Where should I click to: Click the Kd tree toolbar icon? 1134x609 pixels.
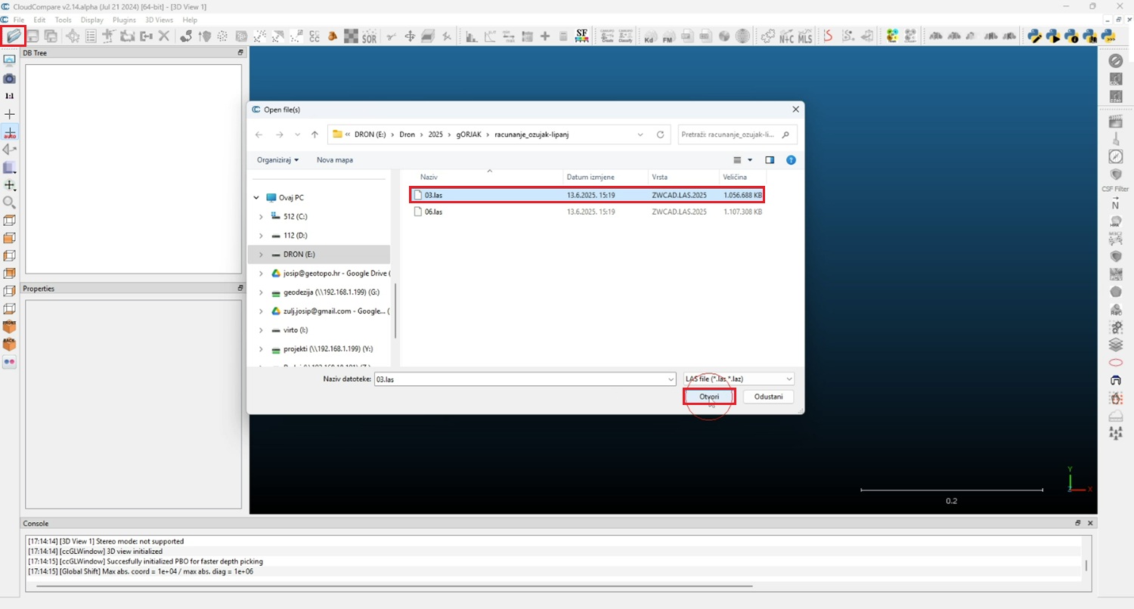pos(649,36)
